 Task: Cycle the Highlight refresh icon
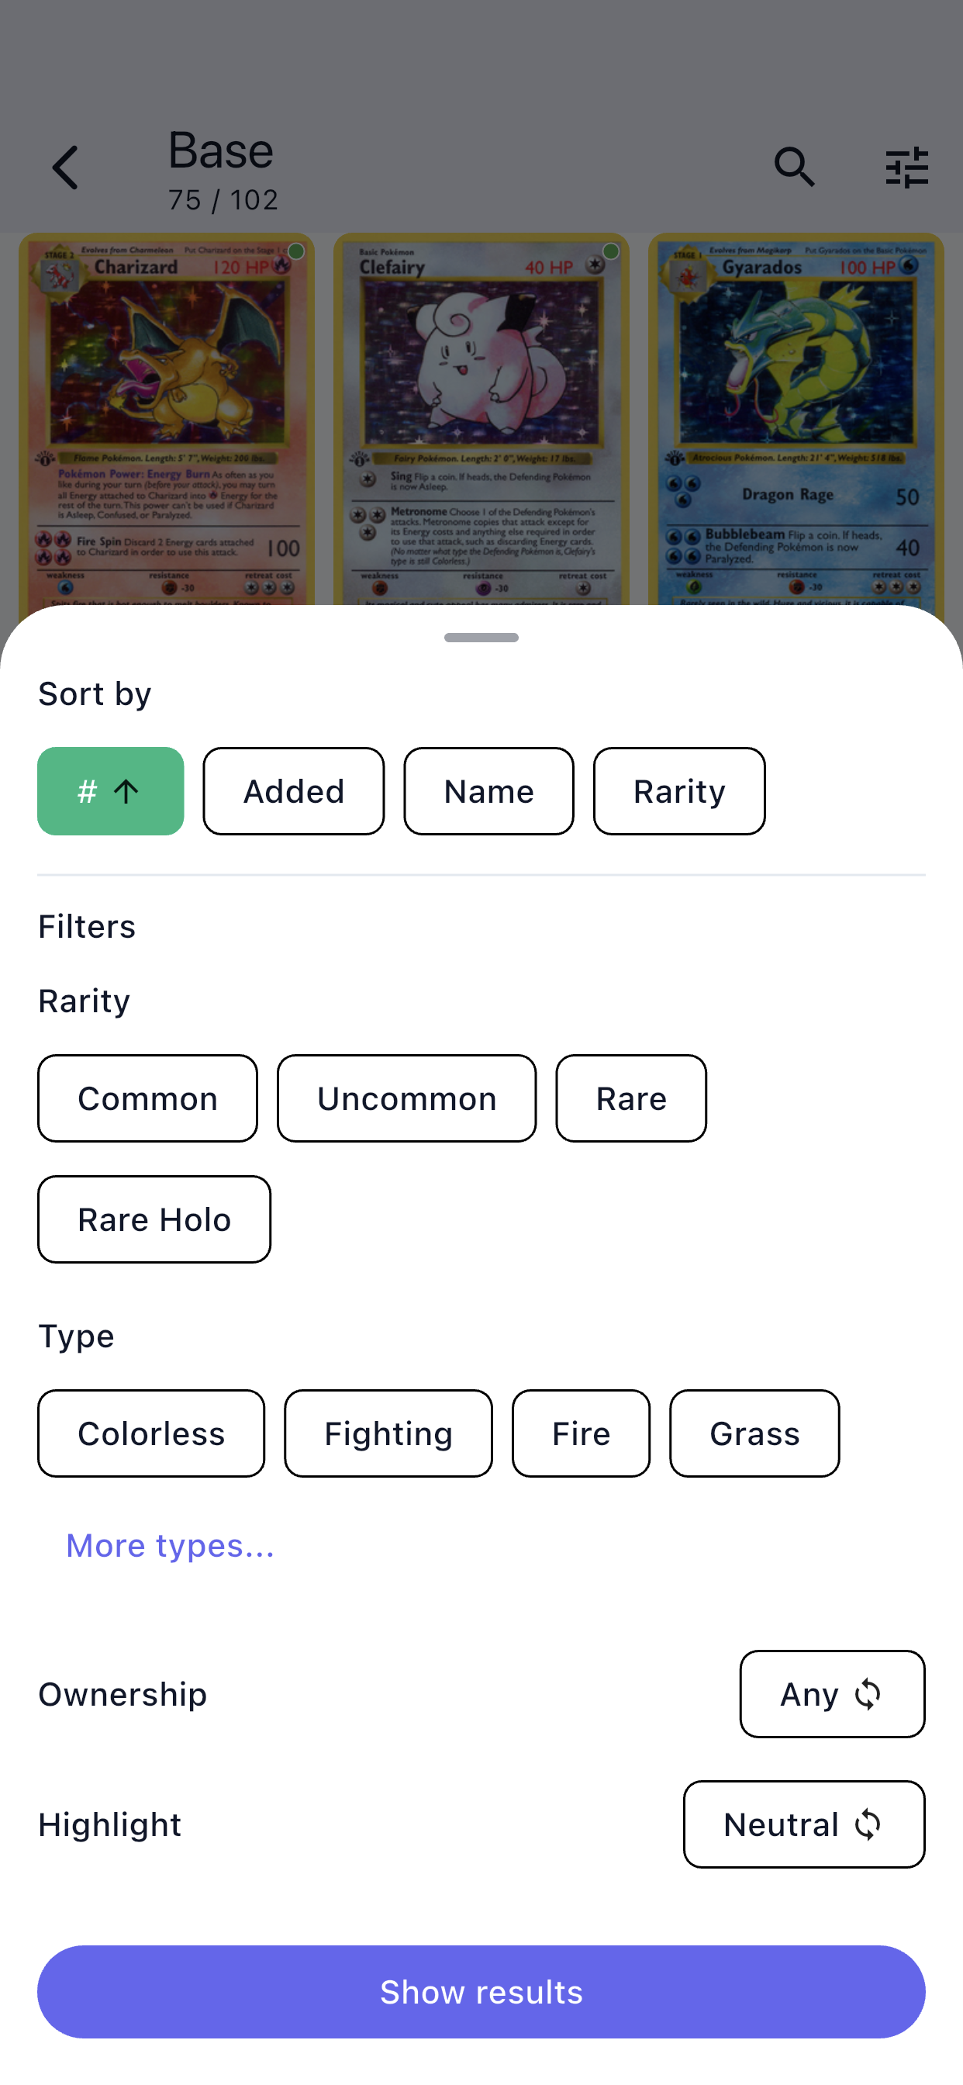[x=867, y=1825]
